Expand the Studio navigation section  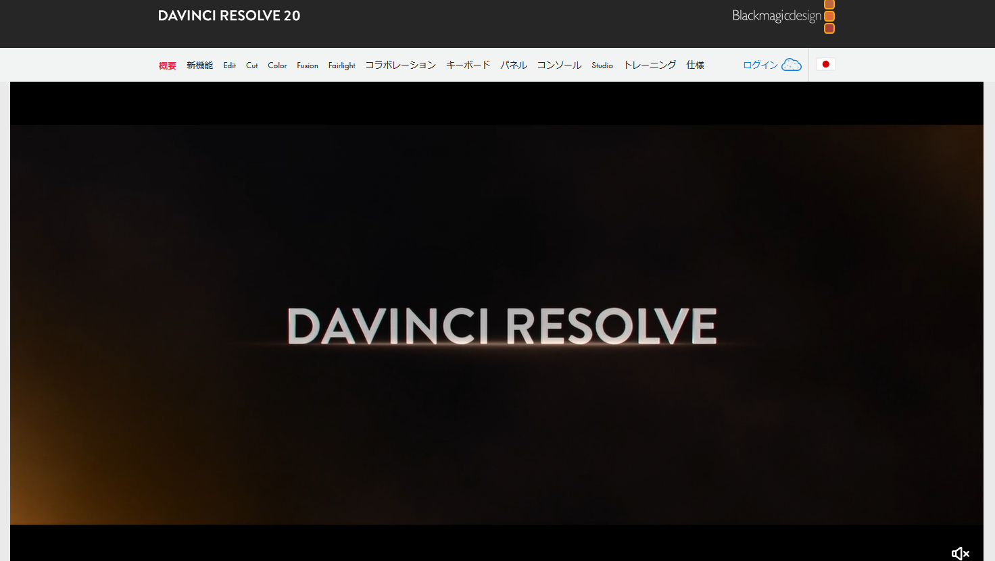click(602, 65)
